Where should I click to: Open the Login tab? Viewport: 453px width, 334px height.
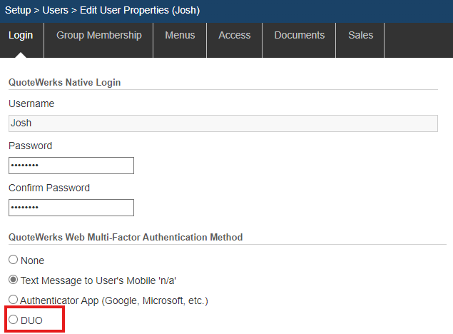pyautogui.click(x=21, y=36)
